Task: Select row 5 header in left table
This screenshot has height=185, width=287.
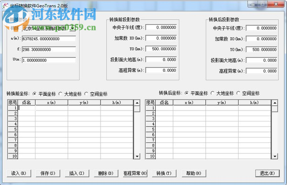Action: [x=12, y=129]
